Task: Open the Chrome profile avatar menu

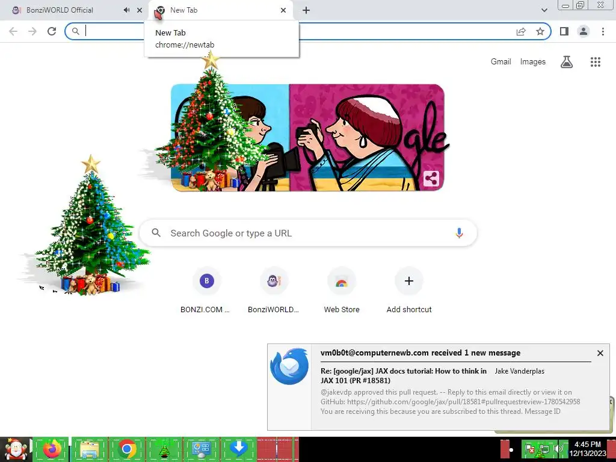Action: pos(584,31)
